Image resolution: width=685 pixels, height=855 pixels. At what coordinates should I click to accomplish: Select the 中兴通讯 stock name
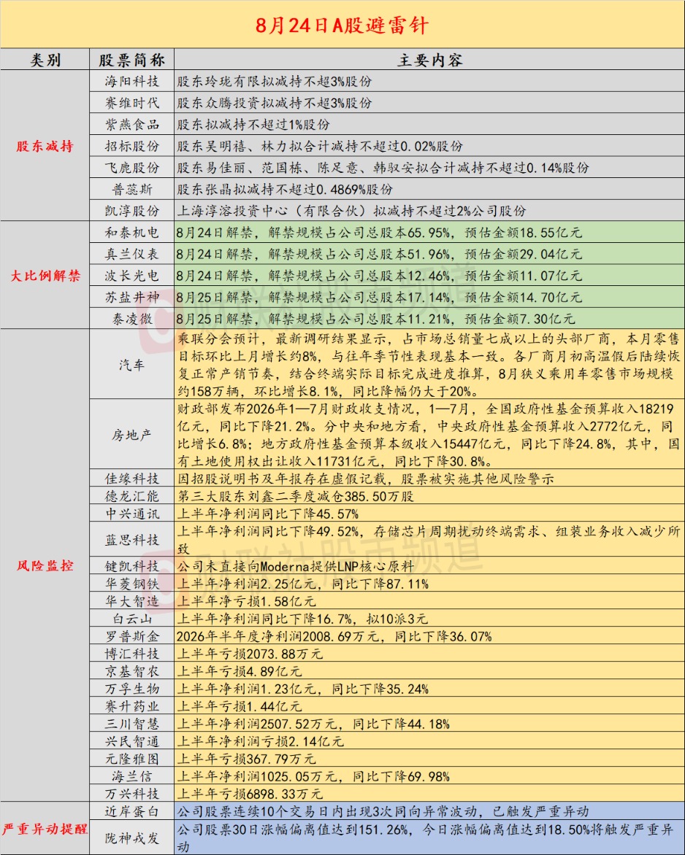click(x=131, y=514)
